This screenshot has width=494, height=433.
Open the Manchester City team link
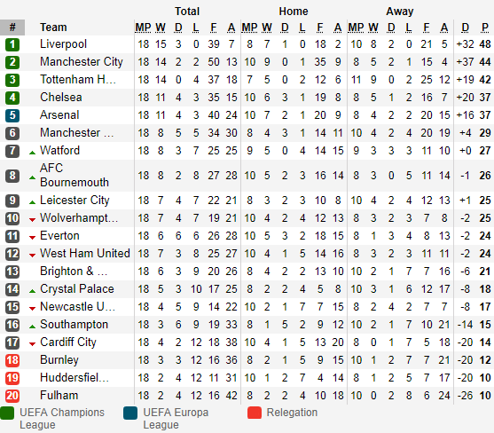point(82,62)
